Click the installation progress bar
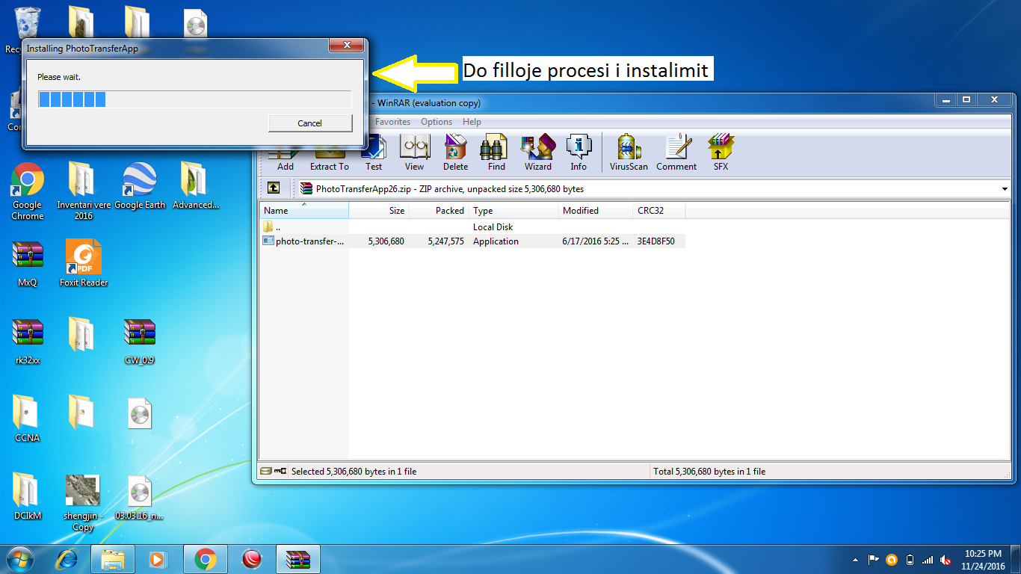Screen dimensions: 1021x574 [194, 99]
